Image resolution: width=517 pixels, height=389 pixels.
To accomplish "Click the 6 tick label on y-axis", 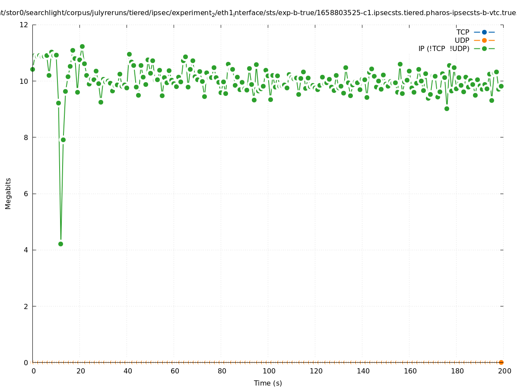I will point(26,194).
